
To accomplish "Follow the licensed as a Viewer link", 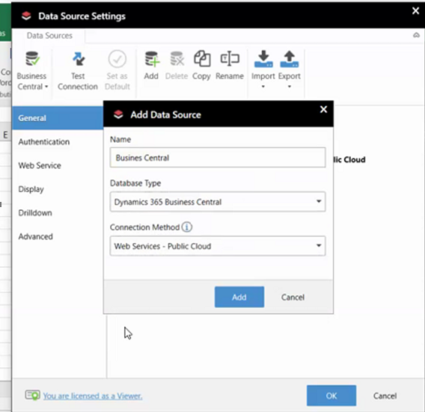I will pyautogui.click(x=93, y=396).
